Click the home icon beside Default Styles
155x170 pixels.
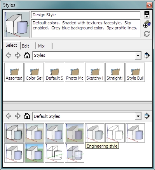coord(27,116)
